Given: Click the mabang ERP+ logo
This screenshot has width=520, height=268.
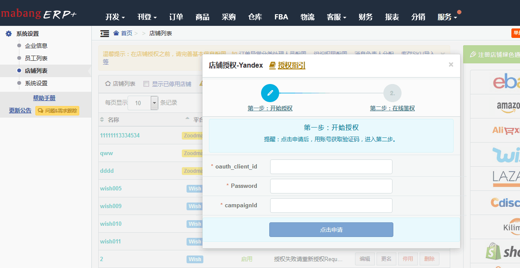Looking at the screenshot, I should click(38, 14).
